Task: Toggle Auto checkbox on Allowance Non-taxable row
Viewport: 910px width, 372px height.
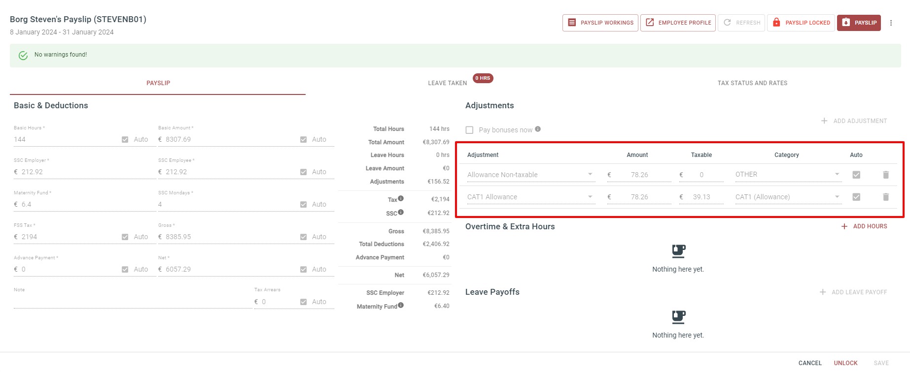Action: tap(856, 175)
